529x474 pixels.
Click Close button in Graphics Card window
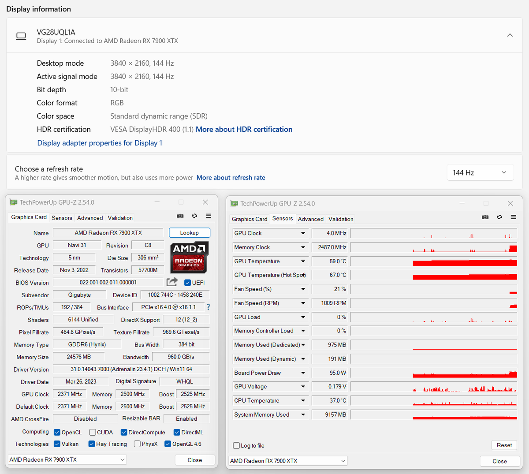pos(195,460)
